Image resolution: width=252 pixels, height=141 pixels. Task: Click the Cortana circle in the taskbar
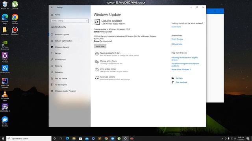click(54, 138)
